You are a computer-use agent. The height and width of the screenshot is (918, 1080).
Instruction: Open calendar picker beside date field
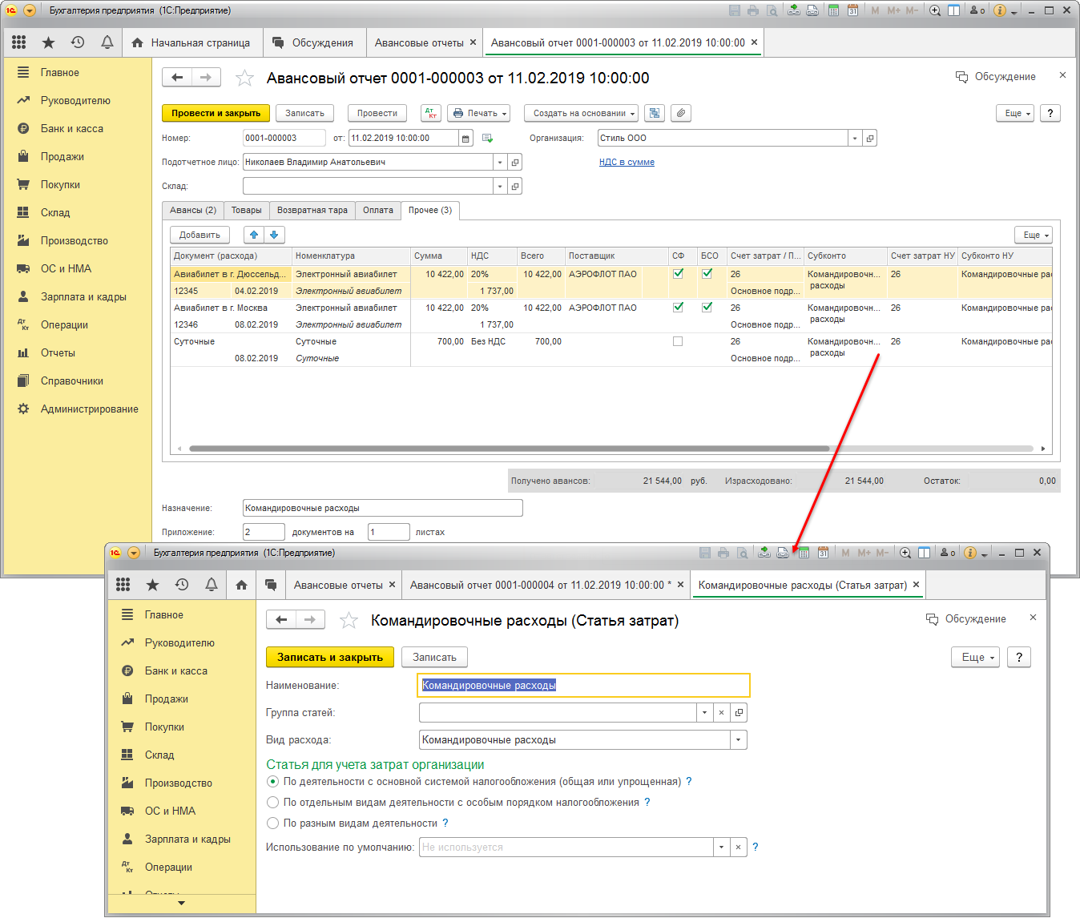pos(466,138)
